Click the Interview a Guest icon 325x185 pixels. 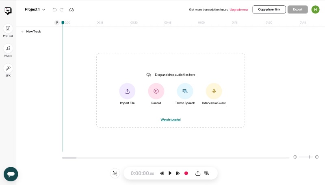(x=214, y=91)
